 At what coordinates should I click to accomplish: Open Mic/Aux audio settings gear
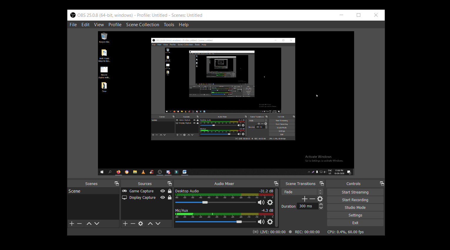(270, 222)
